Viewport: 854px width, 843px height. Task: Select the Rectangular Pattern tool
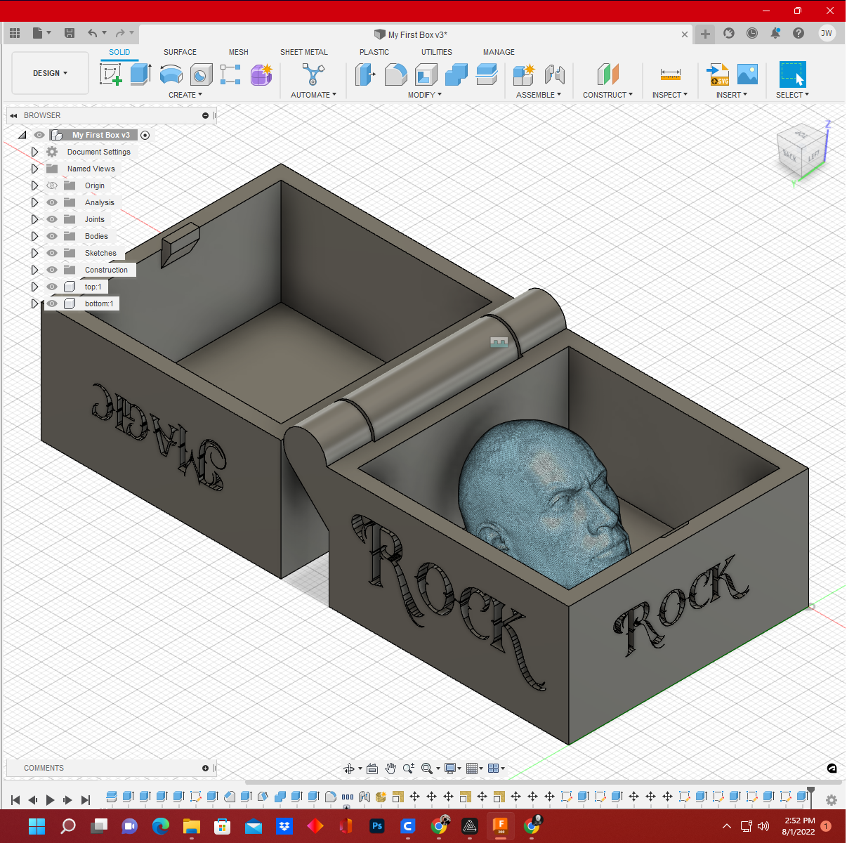(x=230, y=74)
